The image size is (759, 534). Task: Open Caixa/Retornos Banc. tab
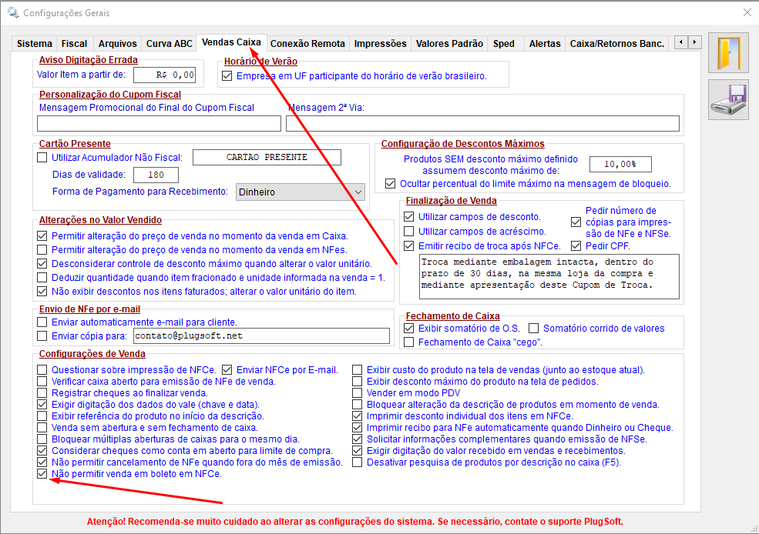617,44
